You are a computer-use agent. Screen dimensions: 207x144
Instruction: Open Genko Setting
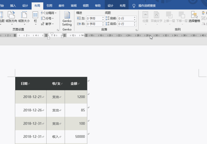pos(67,18)
